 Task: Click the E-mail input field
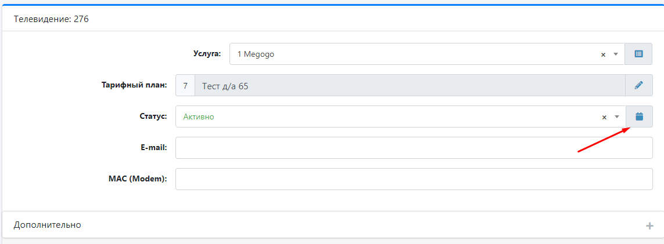(x=414, y=148)
